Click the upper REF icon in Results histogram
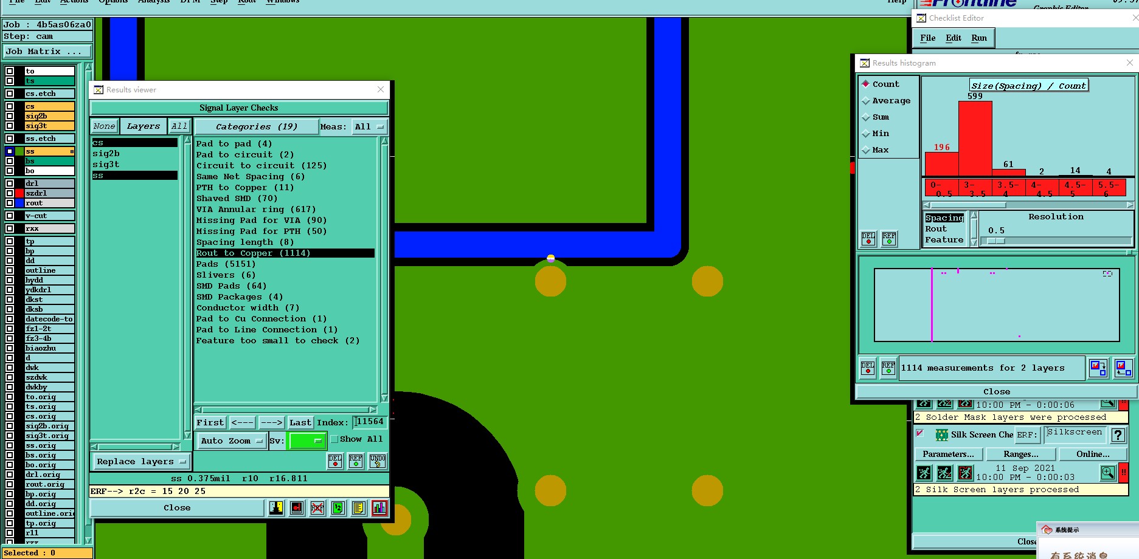The height and width of the screenshot is (559, 1139). coord(889,239)
